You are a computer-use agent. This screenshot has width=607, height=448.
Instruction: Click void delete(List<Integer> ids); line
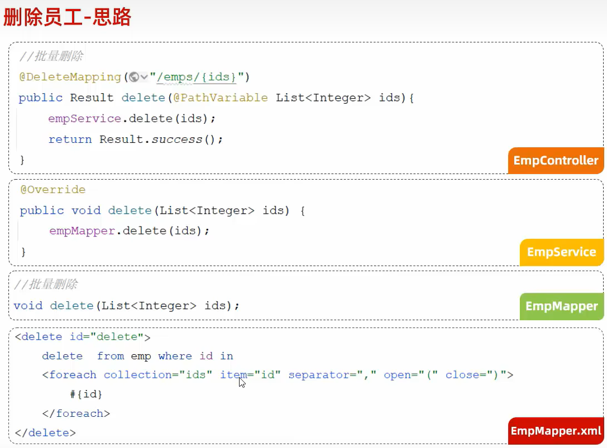click(127, 306)
